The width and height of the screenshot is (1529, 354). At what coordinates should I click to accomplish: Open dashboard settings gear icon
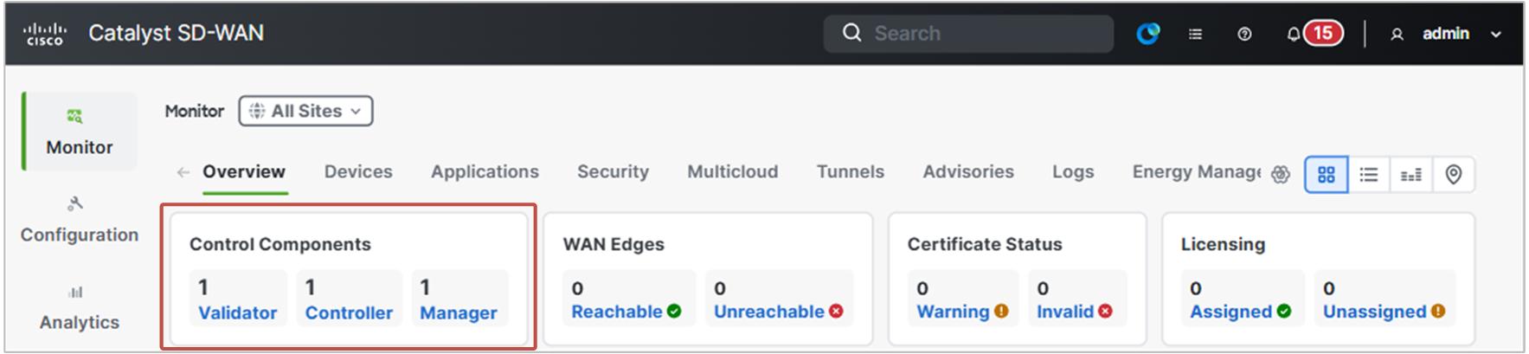click(x=1281, y=175)
